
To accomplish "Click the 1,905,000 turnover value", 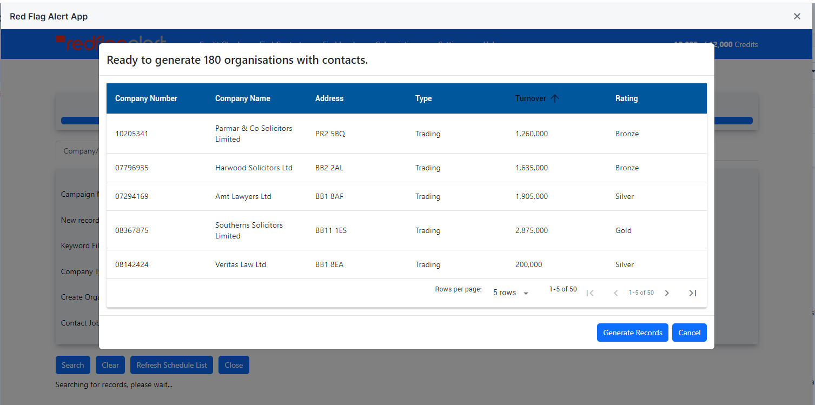I will (x=532, y=196).
